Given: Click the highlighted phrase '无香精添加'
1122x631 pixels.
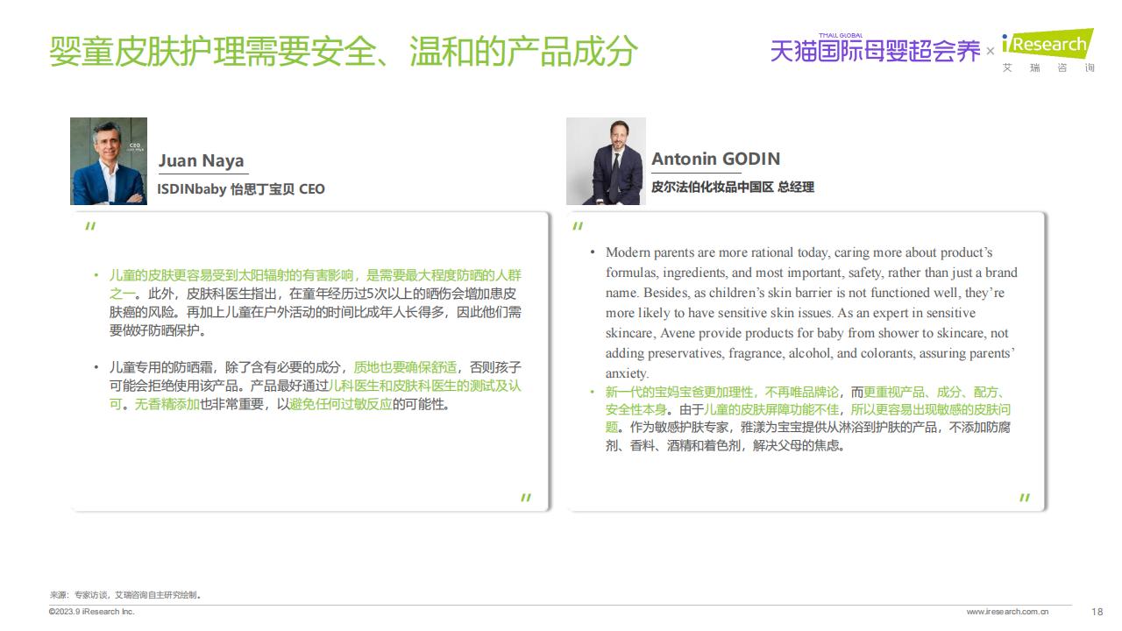Looking at the screenshot, I should click(x=168, y=404).
